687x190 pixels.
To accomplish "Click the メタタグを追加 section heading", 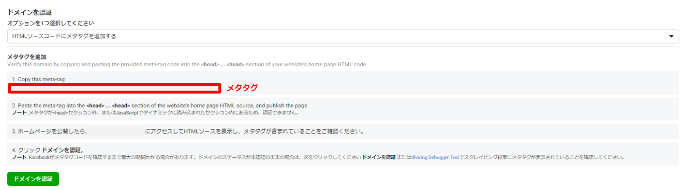I will 27,56.
